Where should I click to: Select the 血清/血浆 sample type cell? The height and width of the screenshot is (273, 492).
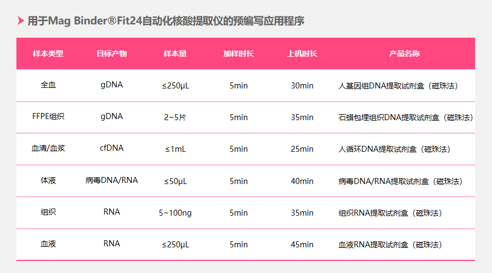48,149
